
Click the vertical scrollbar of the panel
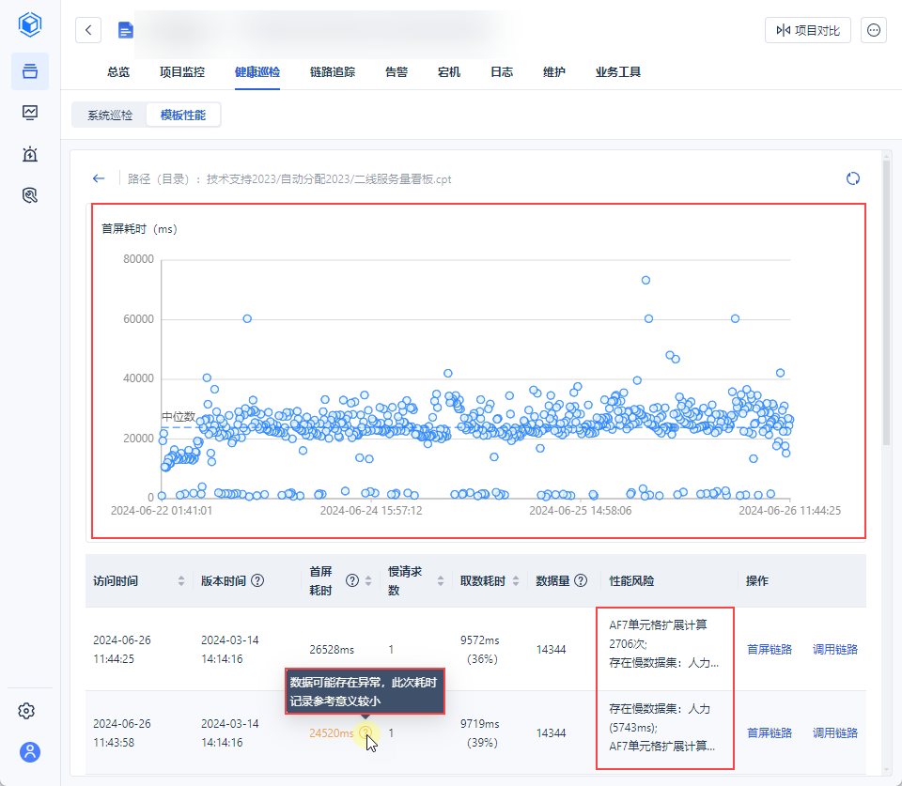(886, 301)
